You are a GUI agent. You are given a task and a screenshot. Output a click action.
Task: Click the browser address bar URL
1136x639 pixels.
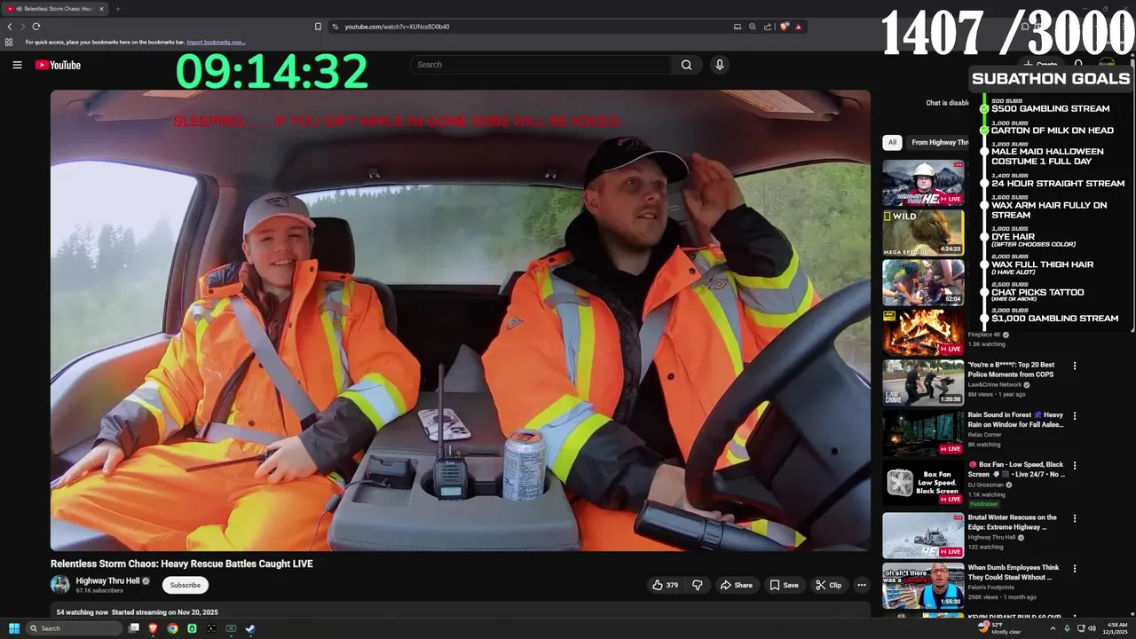(397, 27)
